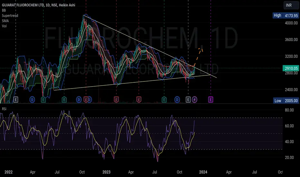Image resolution: width=300 pixels, height=177 pixels.
Task: Click the High 4173.95 price label
Action: click(x=286, y=15)
